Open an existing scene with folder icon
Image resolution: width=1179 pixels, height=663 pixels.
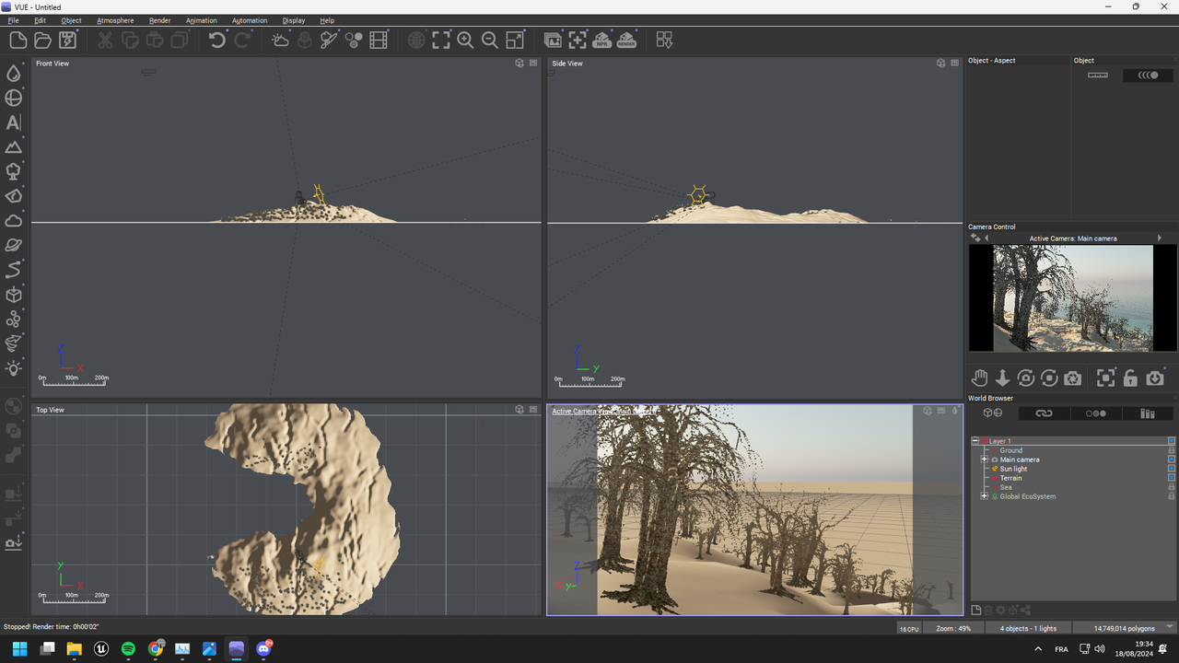(42, 40)
